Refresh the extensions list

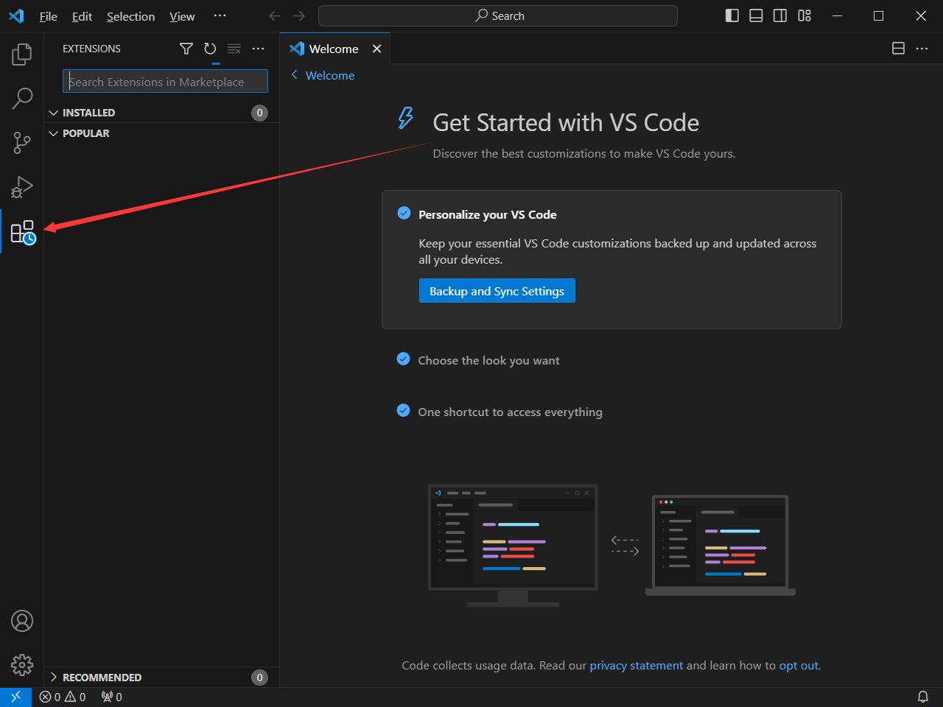[x=210, y=49]
